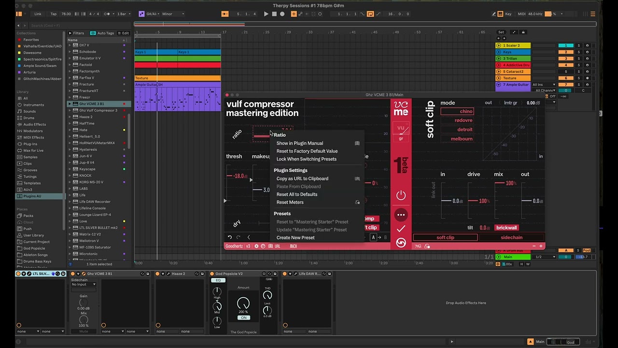
Task: Open first none dropdown under LTL SILVER device
Action: click(x=28, y=332)
